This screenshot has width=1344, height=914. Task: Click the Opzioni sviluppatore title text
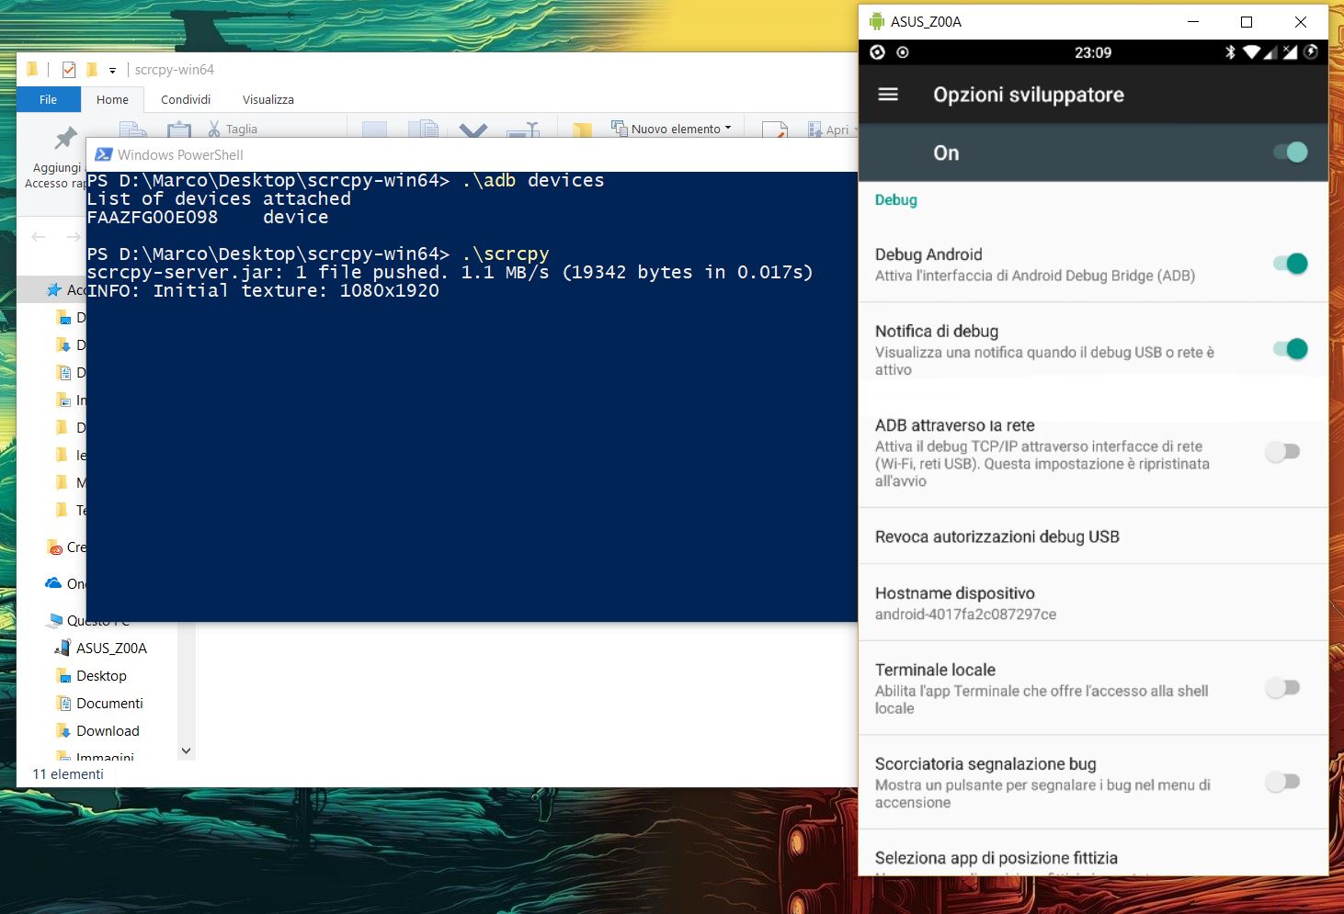[1028, 95]
